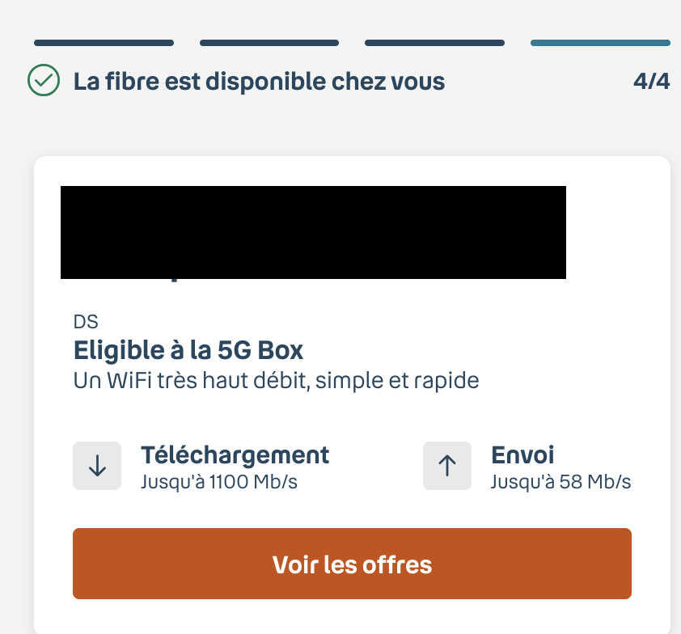The width and height of the screenshot is (681, 634).
Task: Select the first progress step bar
Action: tap(104, 43)
